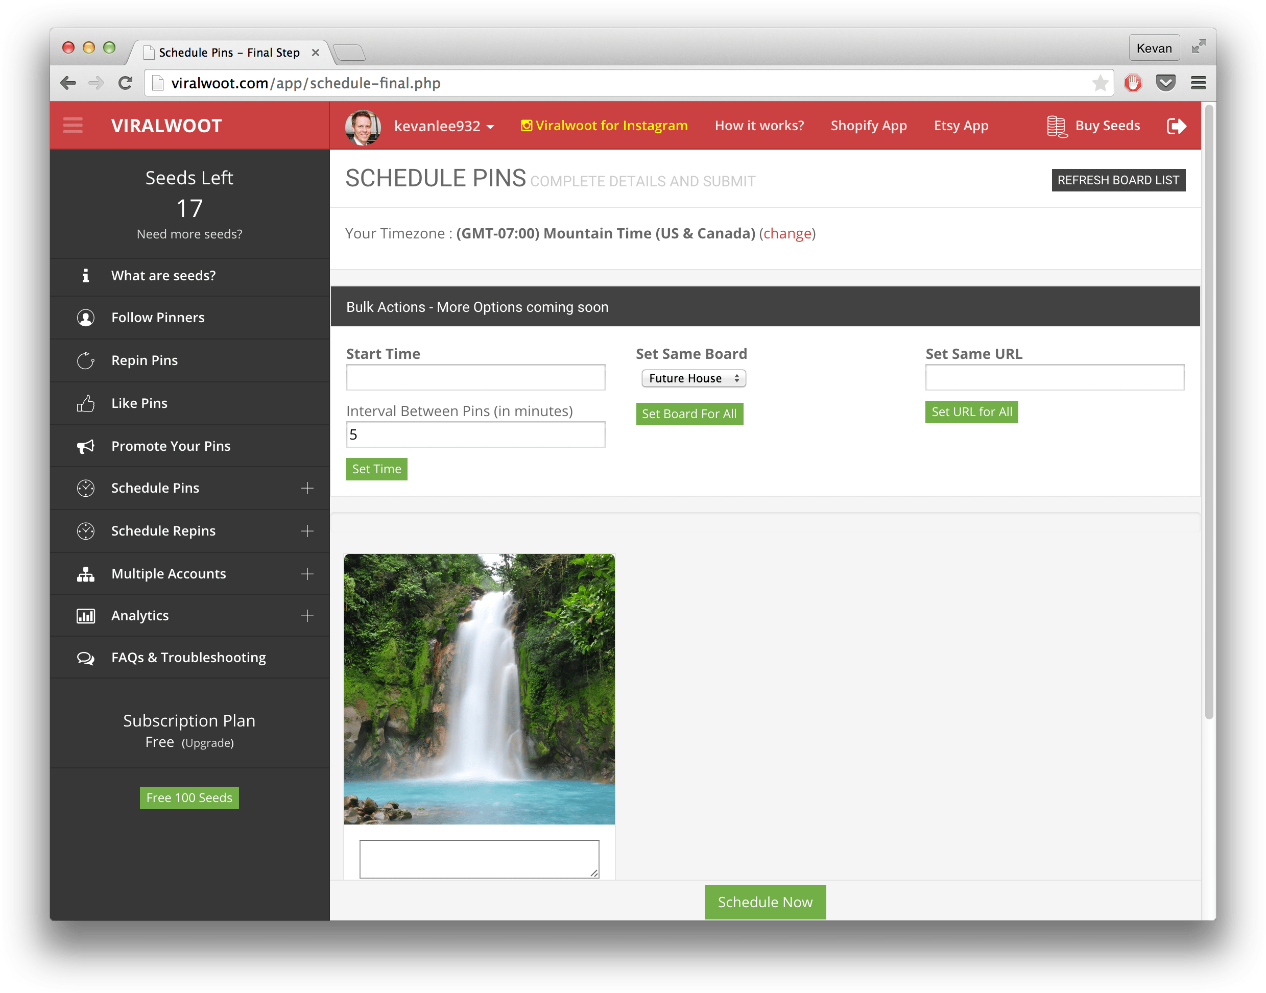The image size is (1266, 993).
Task: Click the red AdBlock hand icon
Action: (x=1133, y=83)
